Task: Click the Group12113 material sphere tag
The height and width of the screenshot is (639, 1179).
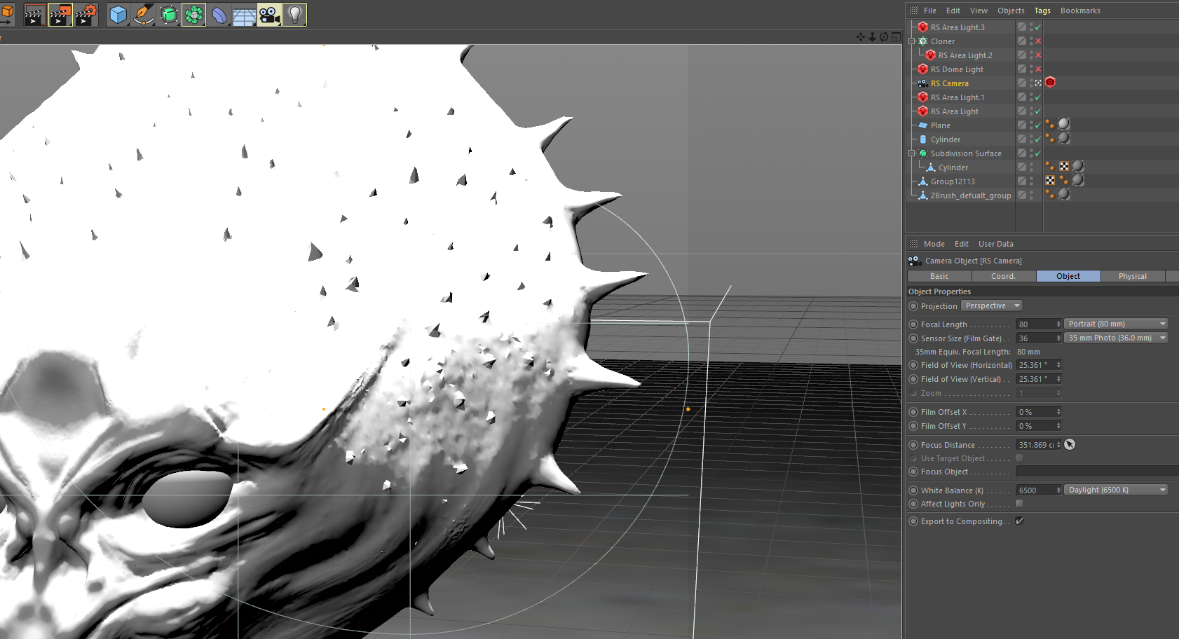Action: 1078,181
